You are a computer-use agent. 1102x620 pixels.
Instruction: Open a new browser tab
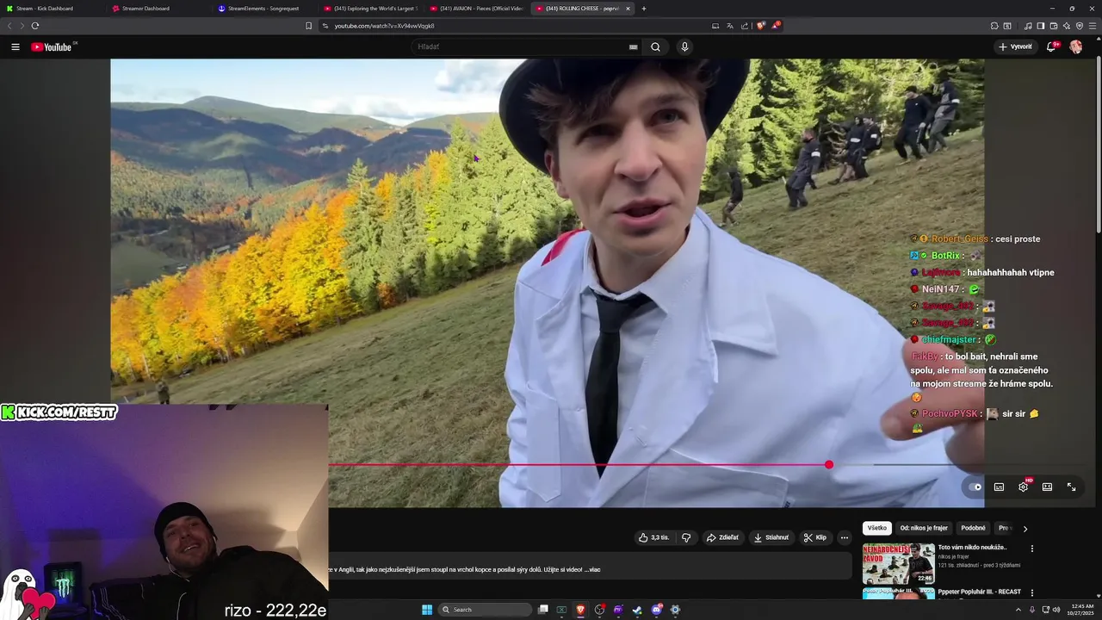644,9
